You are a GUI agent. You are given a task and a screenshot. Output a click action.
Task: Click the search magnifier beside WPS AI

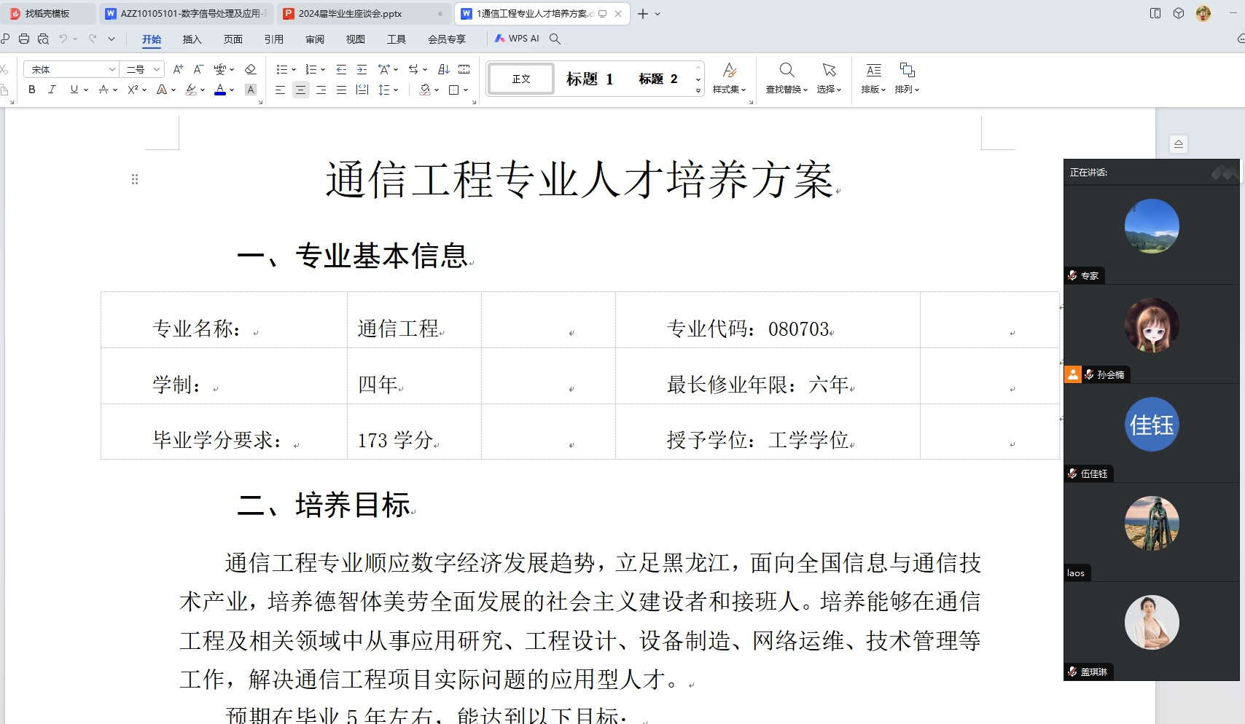(555, 39)
